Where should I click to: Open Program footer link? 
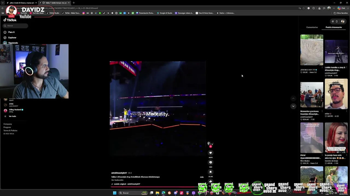[x=7, y=127]
